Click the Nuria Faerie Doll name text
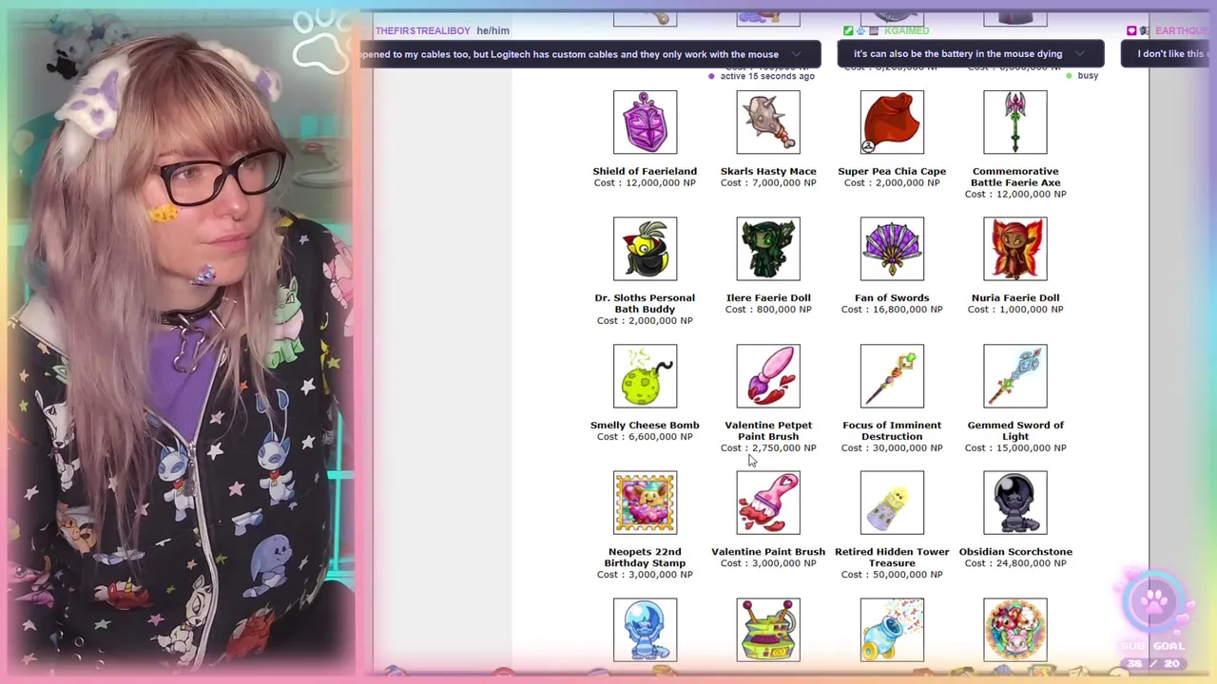 1015,297
